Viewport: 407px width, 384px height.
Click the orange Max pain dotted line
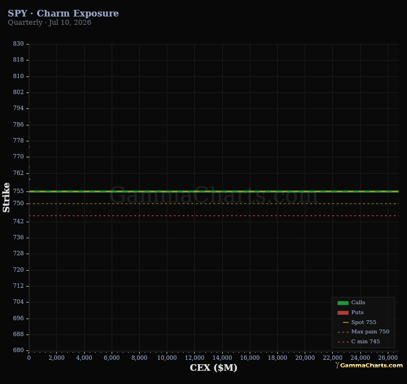(x=214, y=204)
